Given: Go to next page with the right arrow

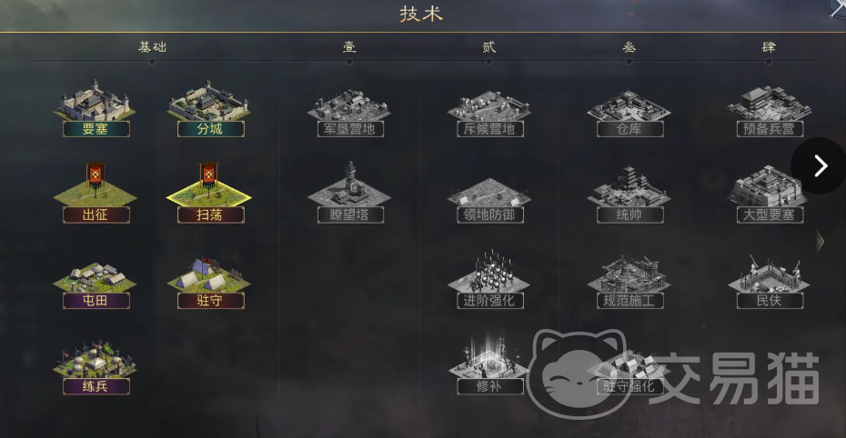Looking at the screenshot, I should tap(821, 165).
